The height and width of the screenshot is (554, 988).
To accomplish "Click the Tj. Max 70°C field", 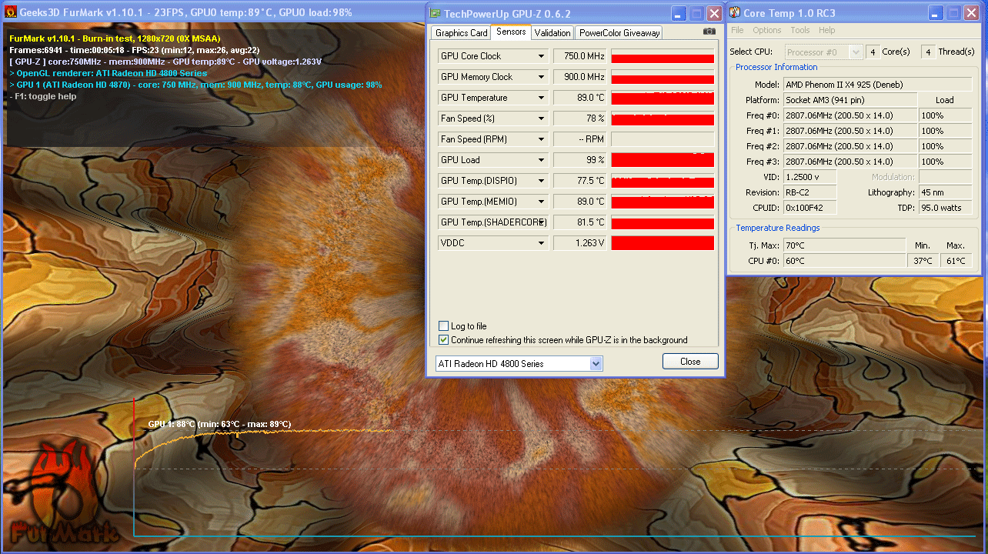I will (x=844, y=245).
